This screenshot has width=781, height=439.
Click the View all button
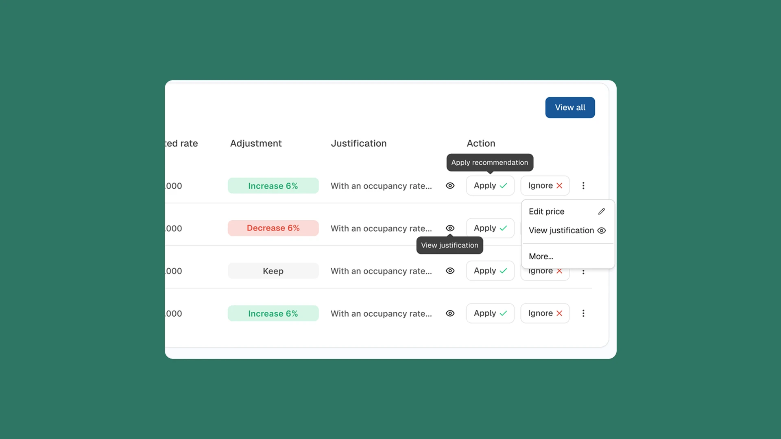pyautogui.click(x=570, y=108)
